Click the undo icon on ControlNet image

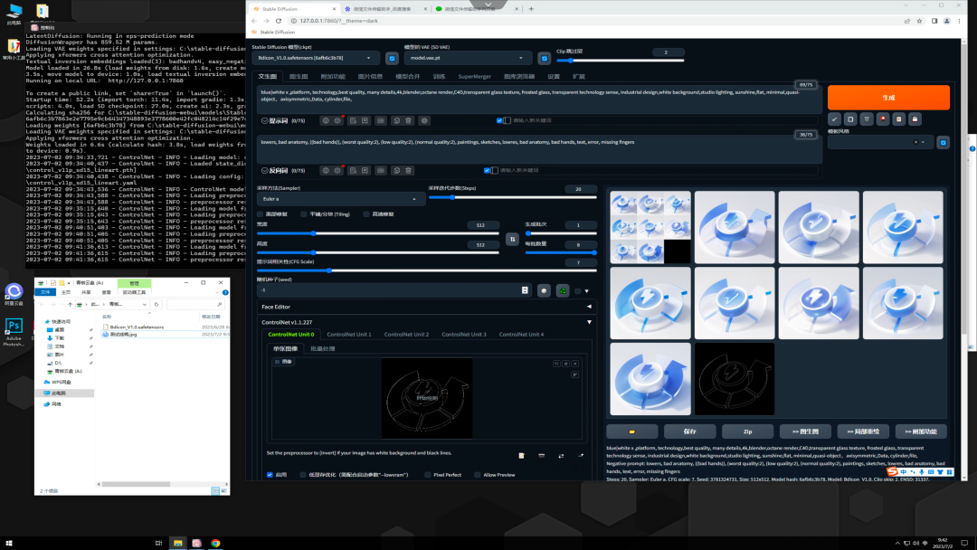coord(556,364)
